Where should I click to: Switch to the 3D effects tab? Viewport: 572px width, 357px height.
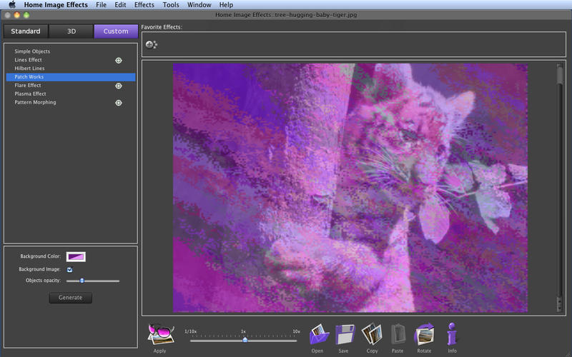71,31
